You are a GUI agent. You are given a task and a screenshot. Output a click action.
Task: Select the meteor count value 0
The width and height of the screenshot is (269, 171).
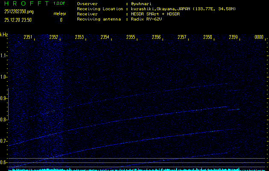click(61, 20)
